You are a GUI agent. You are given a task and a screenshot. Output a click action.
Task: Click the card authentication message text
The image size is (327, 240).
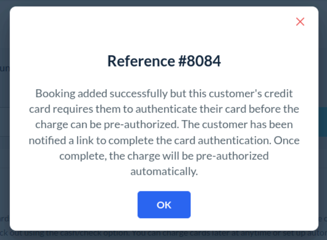click(164, 132)
